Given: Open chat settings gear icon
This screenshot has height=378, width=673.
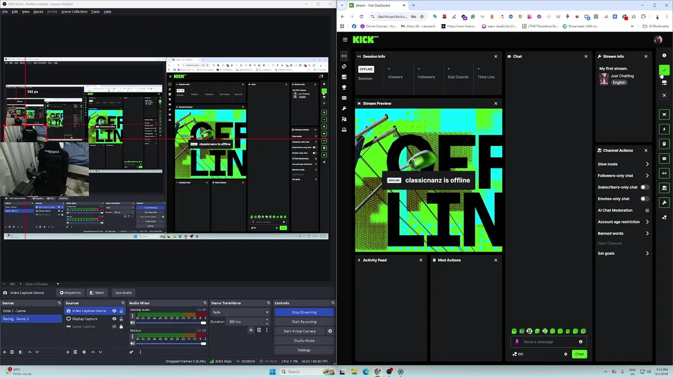Looking at the screenshot, I should [x=566, y=354].
